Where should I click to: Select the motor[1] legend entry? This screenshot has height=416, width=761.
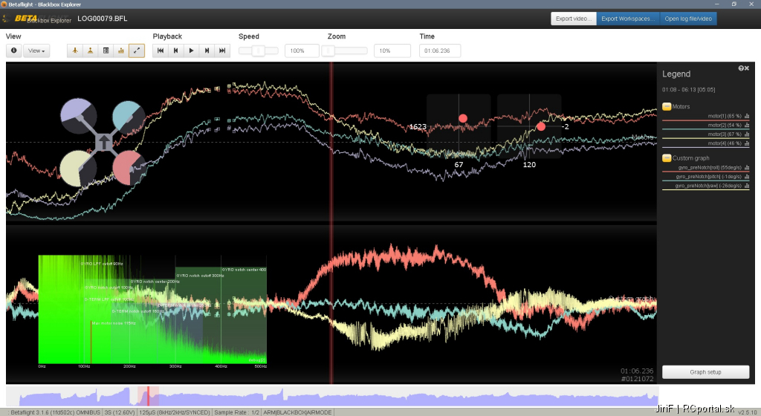pyautogui.click(x=706, y=117)
